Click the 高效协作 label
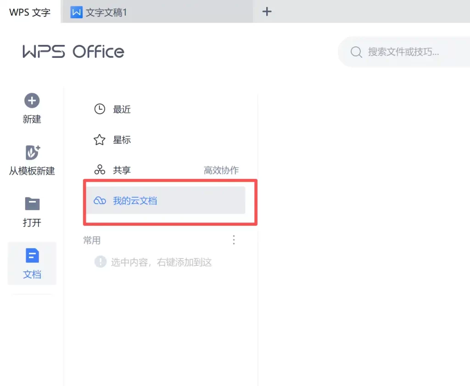The height and width of the screenshot is (386, 470). pos(221,170)
